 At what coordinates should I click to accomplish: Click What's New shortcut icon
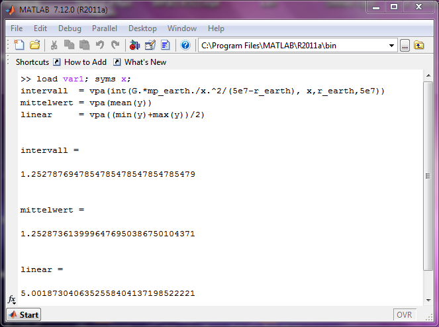[117, 62]
